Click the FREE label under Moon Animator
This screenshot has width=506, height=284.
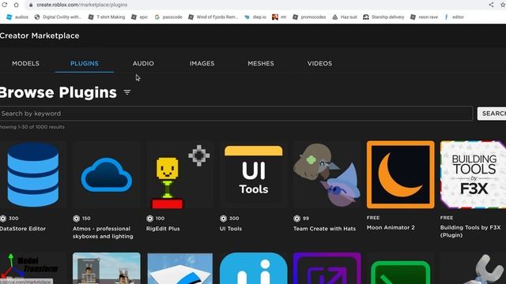(373, 218)
